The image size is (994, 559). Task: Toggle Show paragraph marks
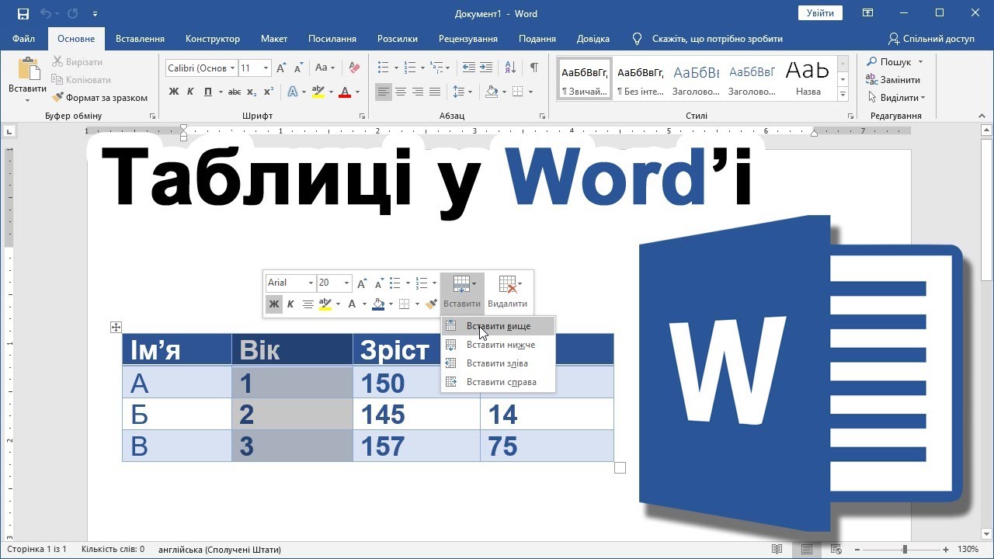(x=533, y=68)
